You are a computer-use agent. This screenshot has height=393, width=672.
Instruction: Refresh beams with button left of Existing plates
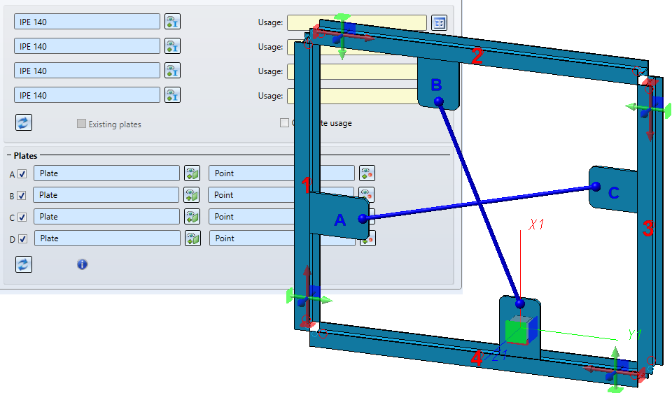coord(24,122)
